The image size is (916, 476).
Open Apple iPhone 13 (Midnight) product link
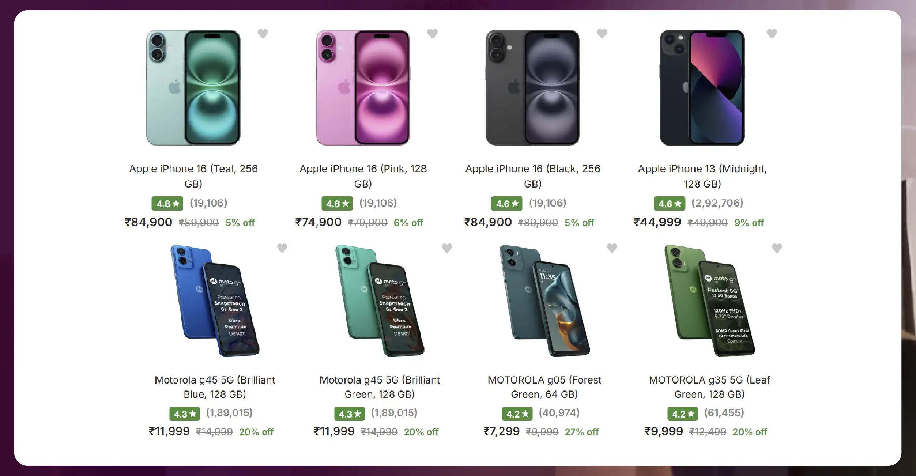[702, 176]
